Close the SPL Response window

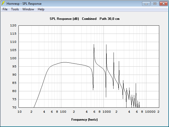point(163,3)
